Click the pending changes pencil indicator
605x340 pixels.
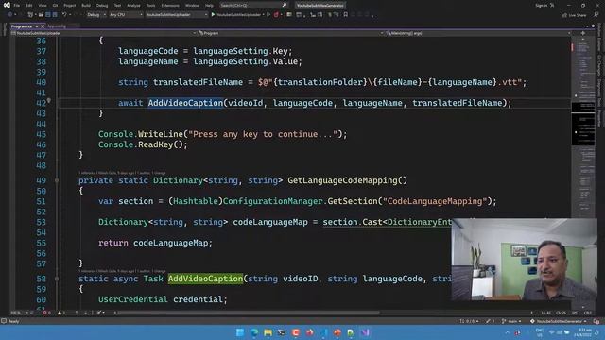point(490,321)
